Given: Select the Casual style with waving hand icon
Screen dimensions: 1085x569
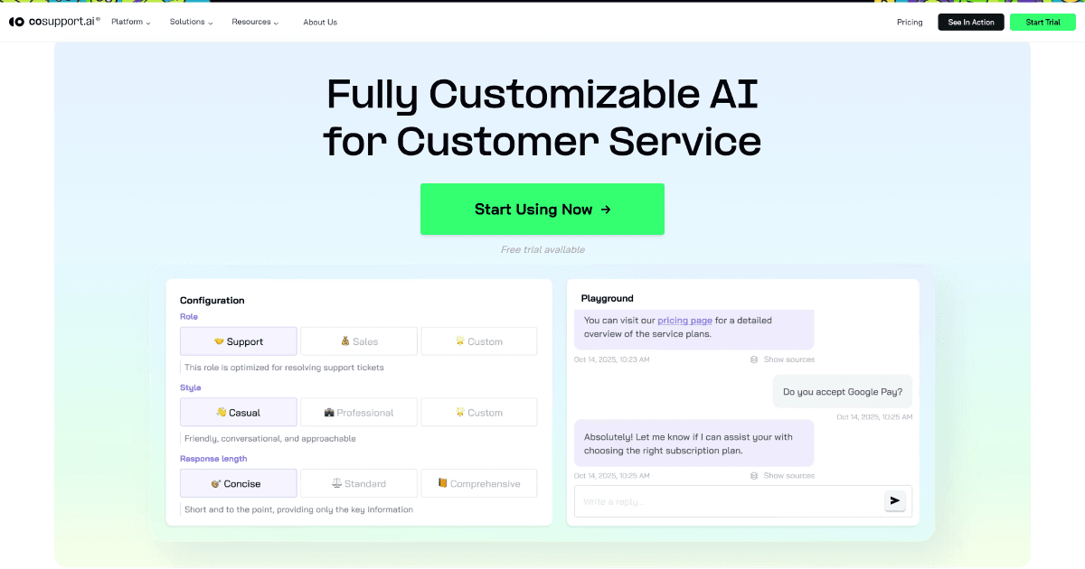Looking at the screenshot, I should (x=238, y=412).
